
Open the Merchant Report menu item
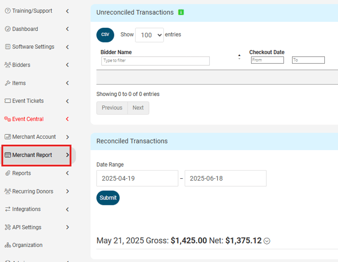click(32, 155)
